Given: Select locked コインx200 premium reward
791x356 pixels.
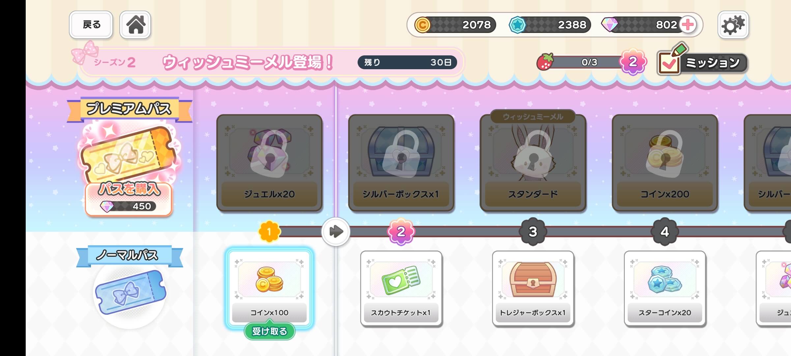Looking at the screenshot, I should 665,163.
